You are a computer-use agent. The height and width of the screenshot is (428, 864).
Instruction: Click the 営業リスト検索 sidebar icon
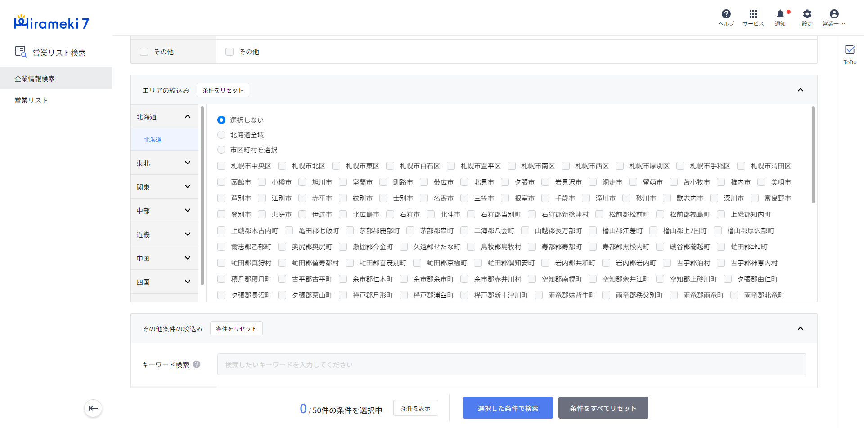click(x=21, y=52)
